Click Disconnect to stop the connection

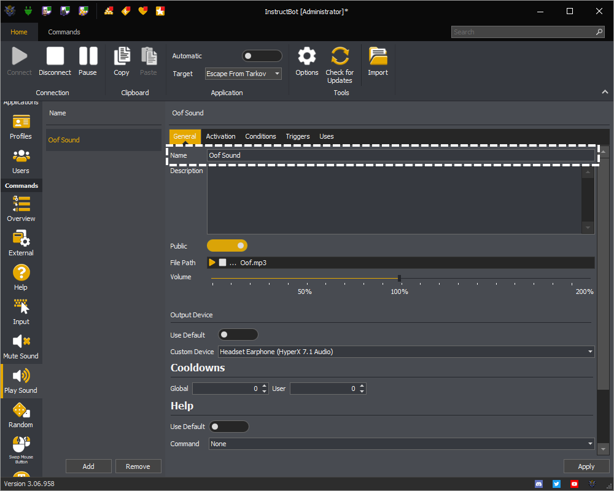coord(55,61)
